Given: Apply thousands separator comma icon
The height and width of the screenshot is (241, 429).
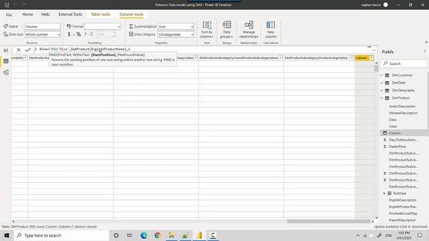Looking at the screenshot, I should coord(85,34).
